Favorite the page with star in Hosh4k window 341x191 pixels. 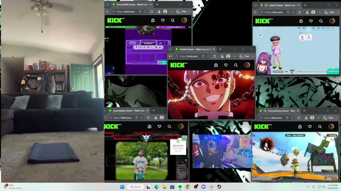click(208, 56)
